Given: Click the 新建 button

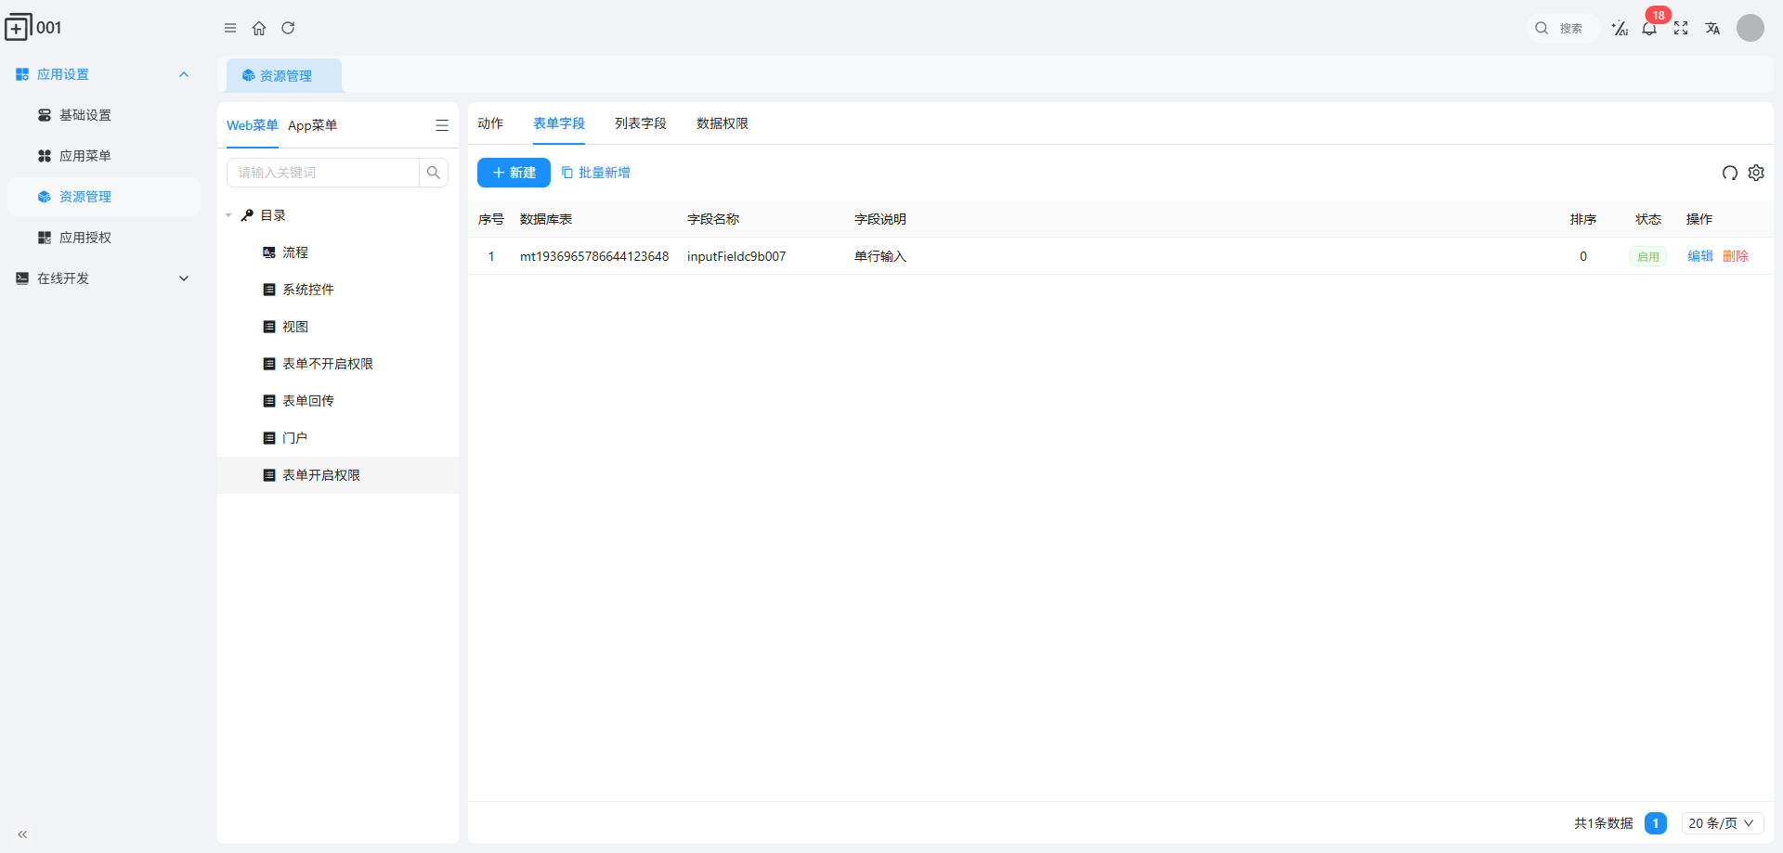Looking at the screenshot, I should click(x=514, y=173).
